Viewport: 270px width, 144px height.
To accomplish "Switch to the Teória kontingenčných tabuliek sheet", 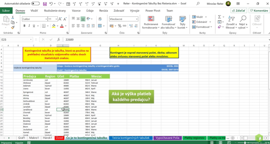I will 131,138.
